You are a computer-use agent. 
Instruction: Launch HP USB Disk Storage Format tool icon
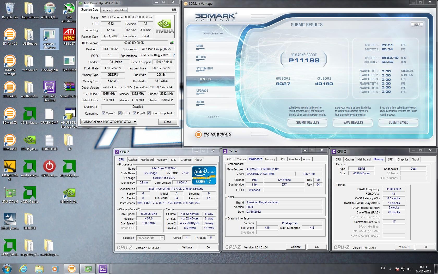69,118
